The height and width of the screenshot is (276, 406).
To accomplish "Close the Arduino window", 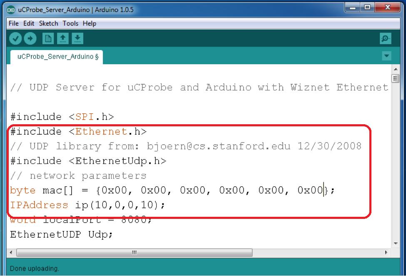I will (387, 8).
